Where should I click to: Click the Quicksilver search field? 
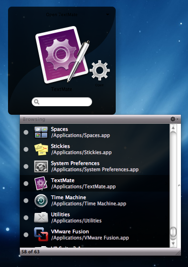(62, 102)
